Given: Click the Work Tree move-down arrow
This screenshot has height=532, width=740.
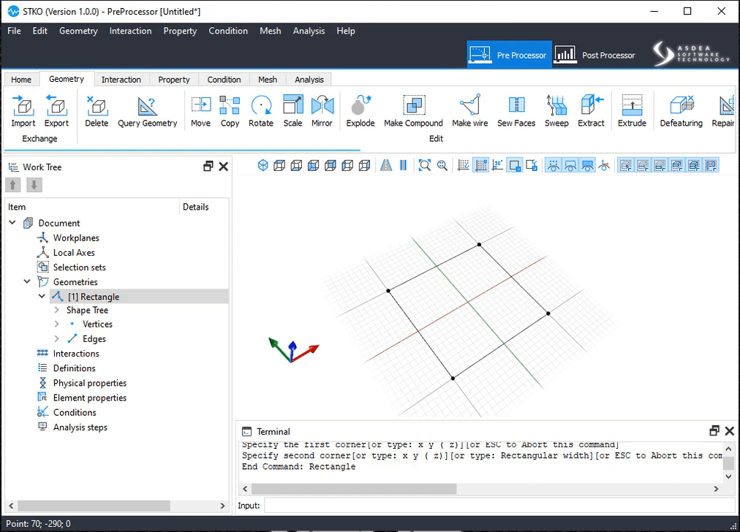Looking at the screenshot, I should tap(34, 185).
